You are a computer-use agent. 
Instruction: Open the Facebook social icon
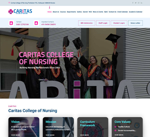click(x=133, y=3)
